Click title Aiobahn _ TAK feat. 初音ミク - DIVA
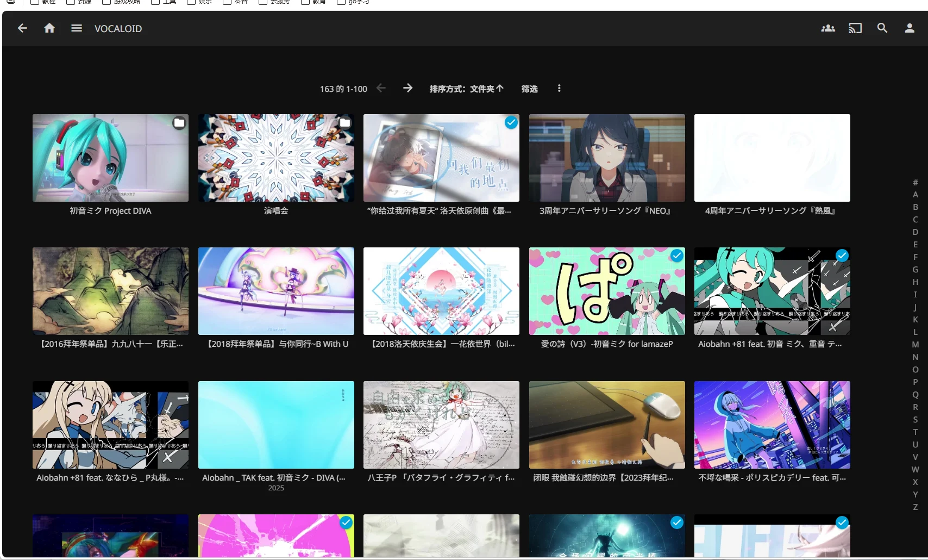 tap(274, 478)
